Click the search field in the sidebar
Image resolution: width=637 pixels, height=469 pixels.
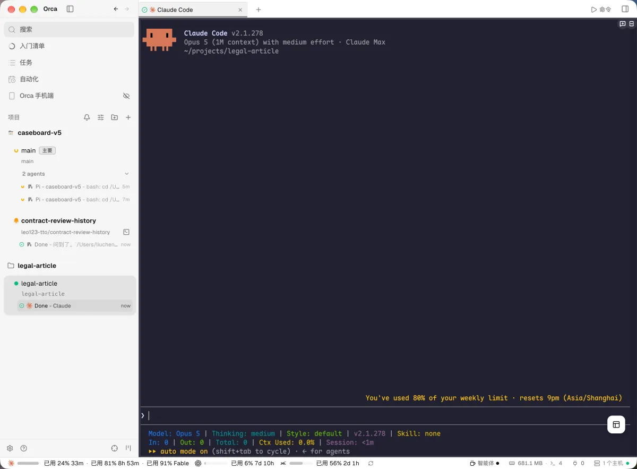point(69,29)
